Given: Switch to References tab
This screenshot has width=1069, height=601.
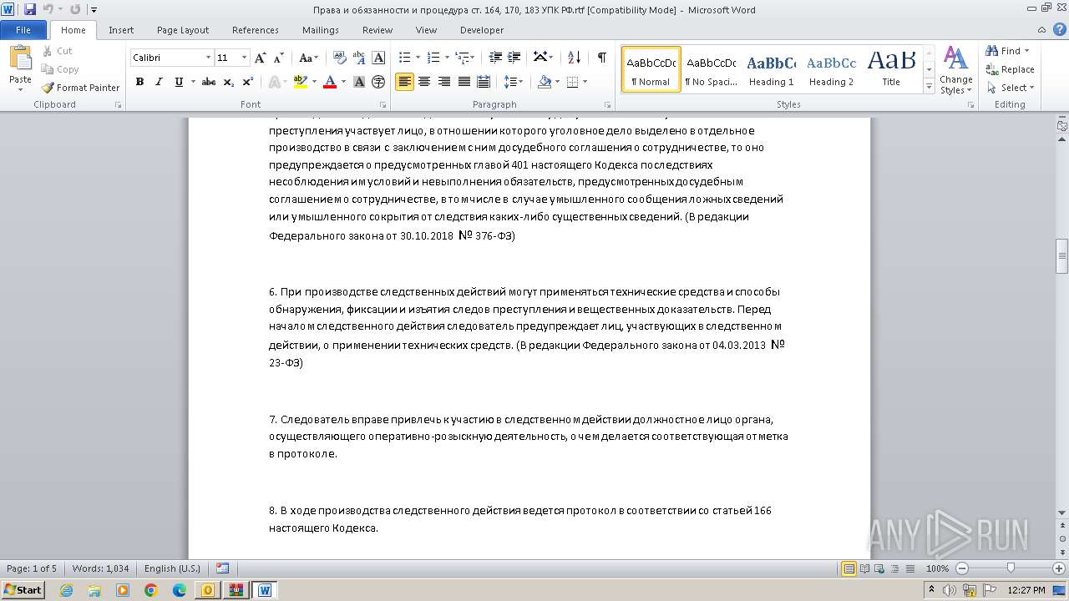Looking at the screenshot, I should tap(256, 30).
